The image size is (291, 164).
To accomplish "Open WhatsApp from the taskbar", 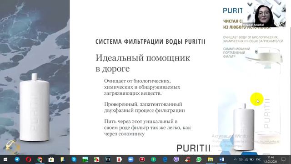I will 199,159.
